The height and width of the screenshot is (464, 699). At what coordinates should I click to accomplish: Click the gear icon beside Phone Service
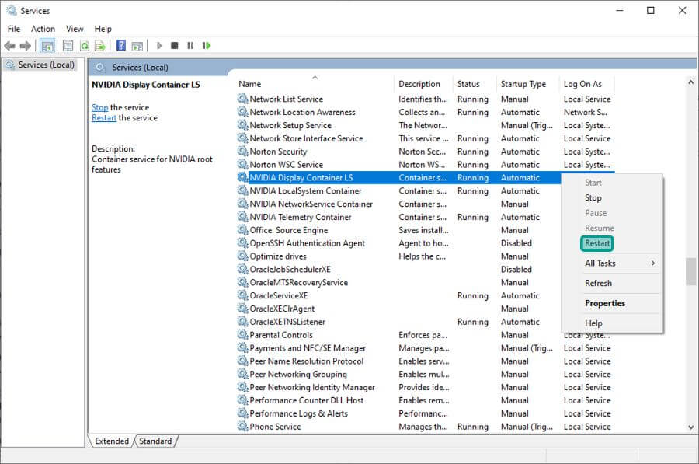point(242,427)
